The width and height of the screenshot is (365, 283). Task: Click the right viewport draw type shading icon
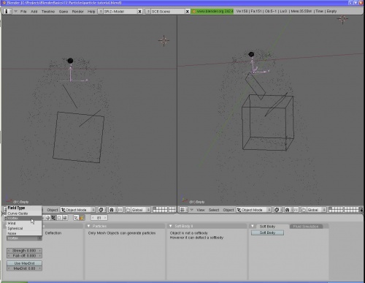277,210
